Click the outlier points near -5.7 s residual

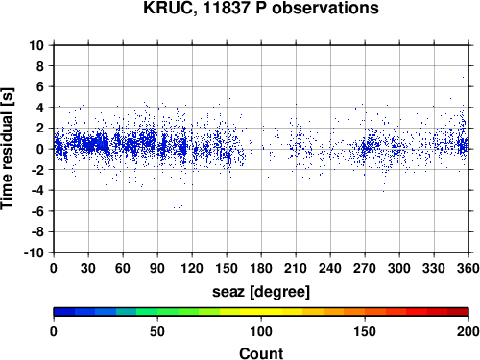click(x=179, y=207)
